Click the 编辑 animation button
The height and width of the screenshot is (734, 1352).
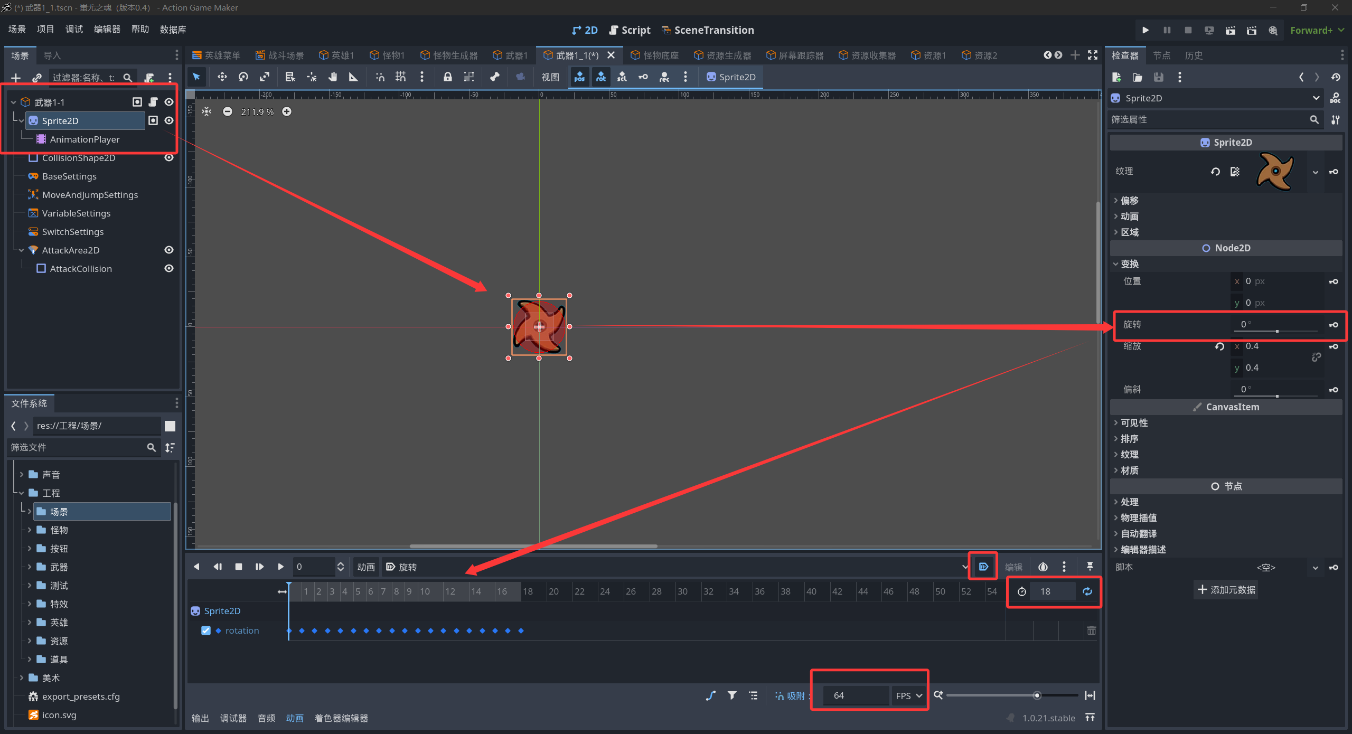pyautogui.click(x=1013, y=567)
